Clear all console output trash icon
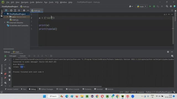Viewport: 177px width, 99px height. 9,80
